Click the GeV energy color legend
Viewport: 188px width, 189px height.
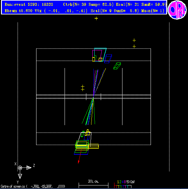[x=124, y=184]
